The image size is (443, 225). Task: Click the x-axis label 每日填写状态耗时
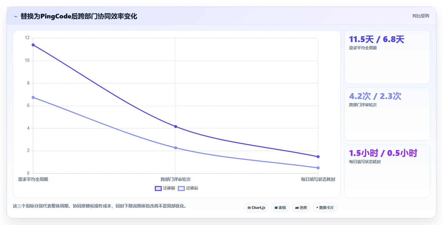click(x=318, y=179)
